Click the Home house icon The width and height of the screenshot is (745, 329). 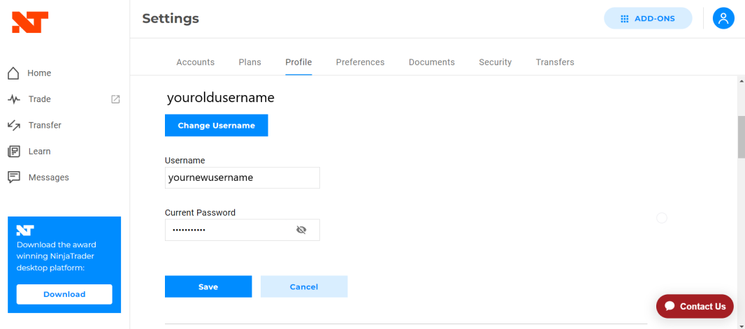point(13,73)
